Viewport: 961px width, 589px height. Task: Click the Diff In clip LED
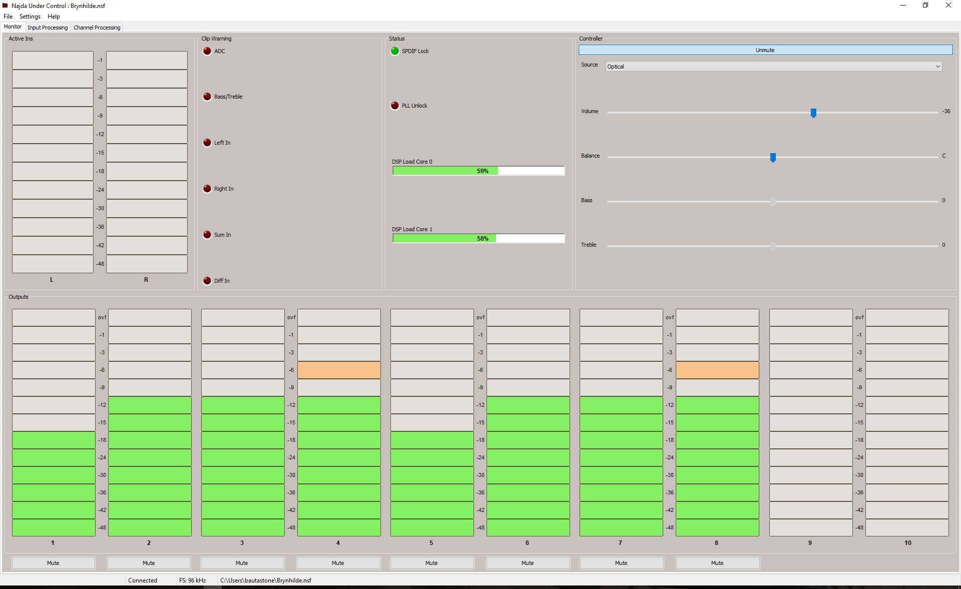point(207,281)
